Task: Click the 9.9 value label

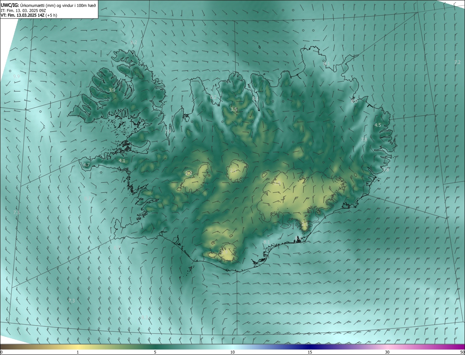Action: point(16,77)
